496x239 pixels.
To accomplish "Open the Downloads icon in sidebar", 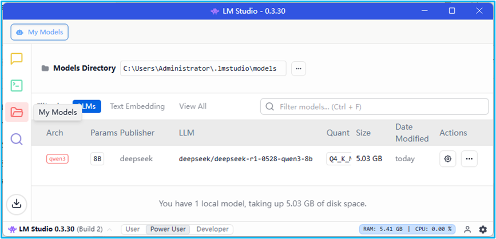I will click(x=17, y=204).
